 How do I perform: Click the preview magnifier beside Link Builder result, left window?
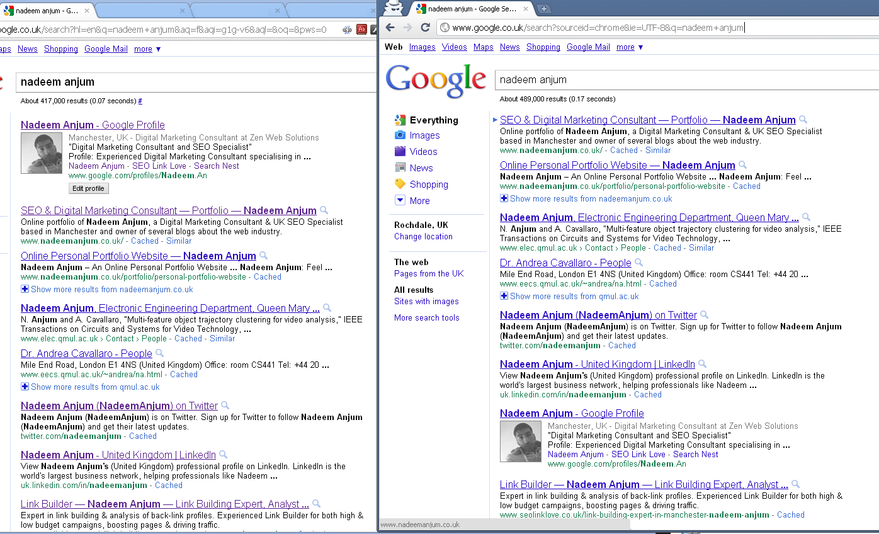pyautogui.click(x=316, y=504)
